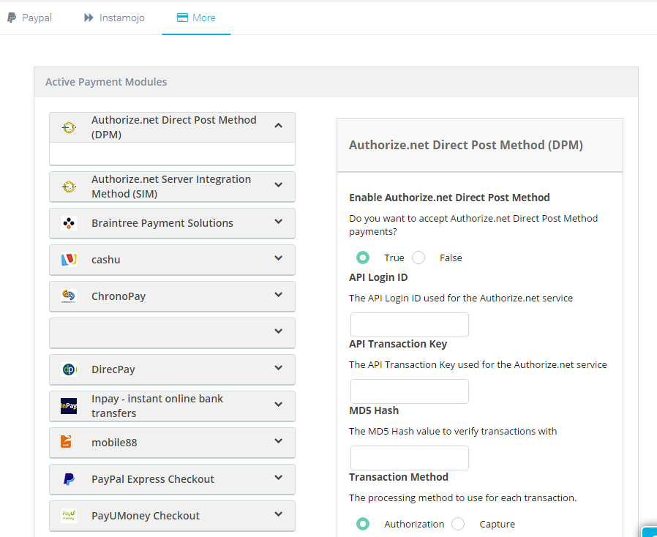Click the Braintree Payment Solutions logo

click(x=69, y=223)
